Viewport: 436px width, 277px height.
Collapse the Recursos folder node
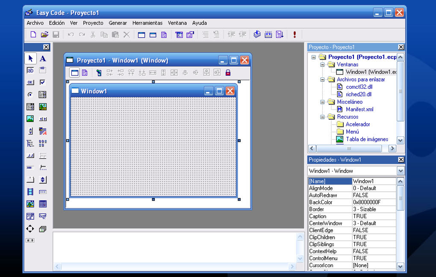coord(322,117)
